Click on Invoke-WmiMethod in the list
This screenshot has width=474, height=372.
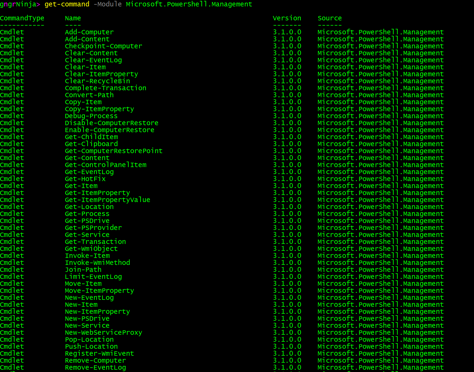(97, 263)
